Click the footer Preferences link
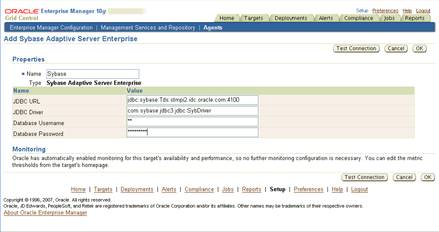 tap(309, 190)
